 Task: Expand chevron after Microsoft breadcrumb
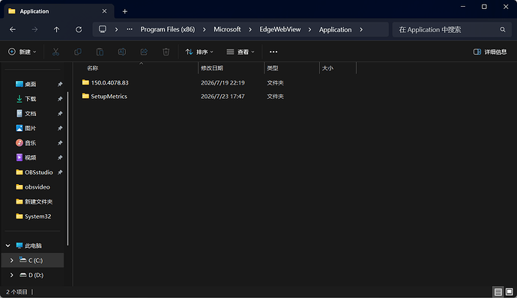point(250,30)
